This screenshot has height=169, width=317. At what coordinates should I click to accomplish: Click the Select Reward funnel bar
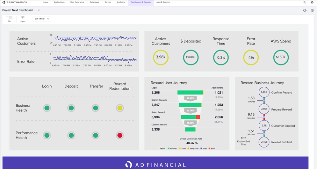191,117
